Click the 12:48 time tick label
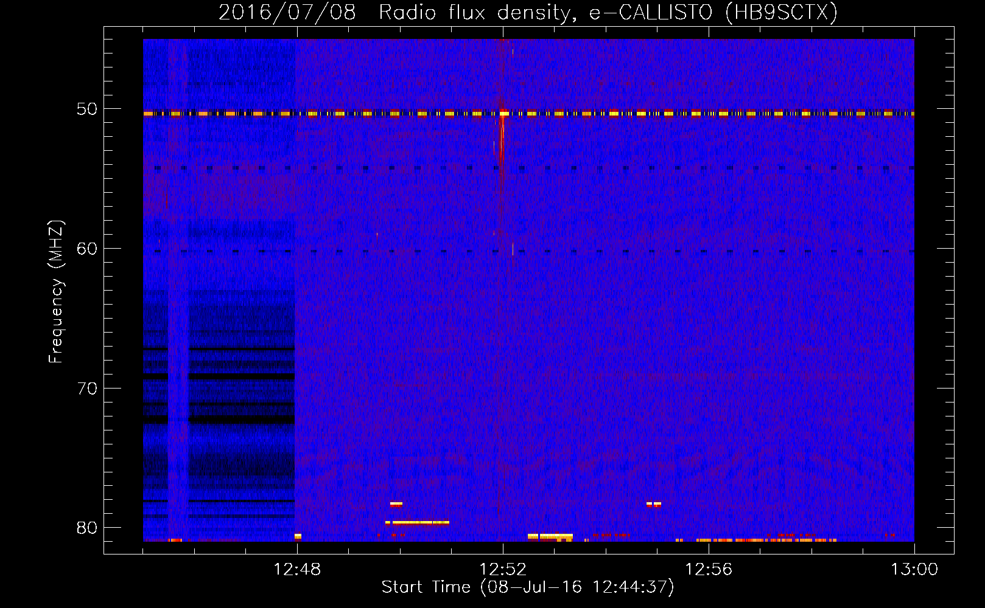This screenshot has width=985, height=608. tap(297, 570)
